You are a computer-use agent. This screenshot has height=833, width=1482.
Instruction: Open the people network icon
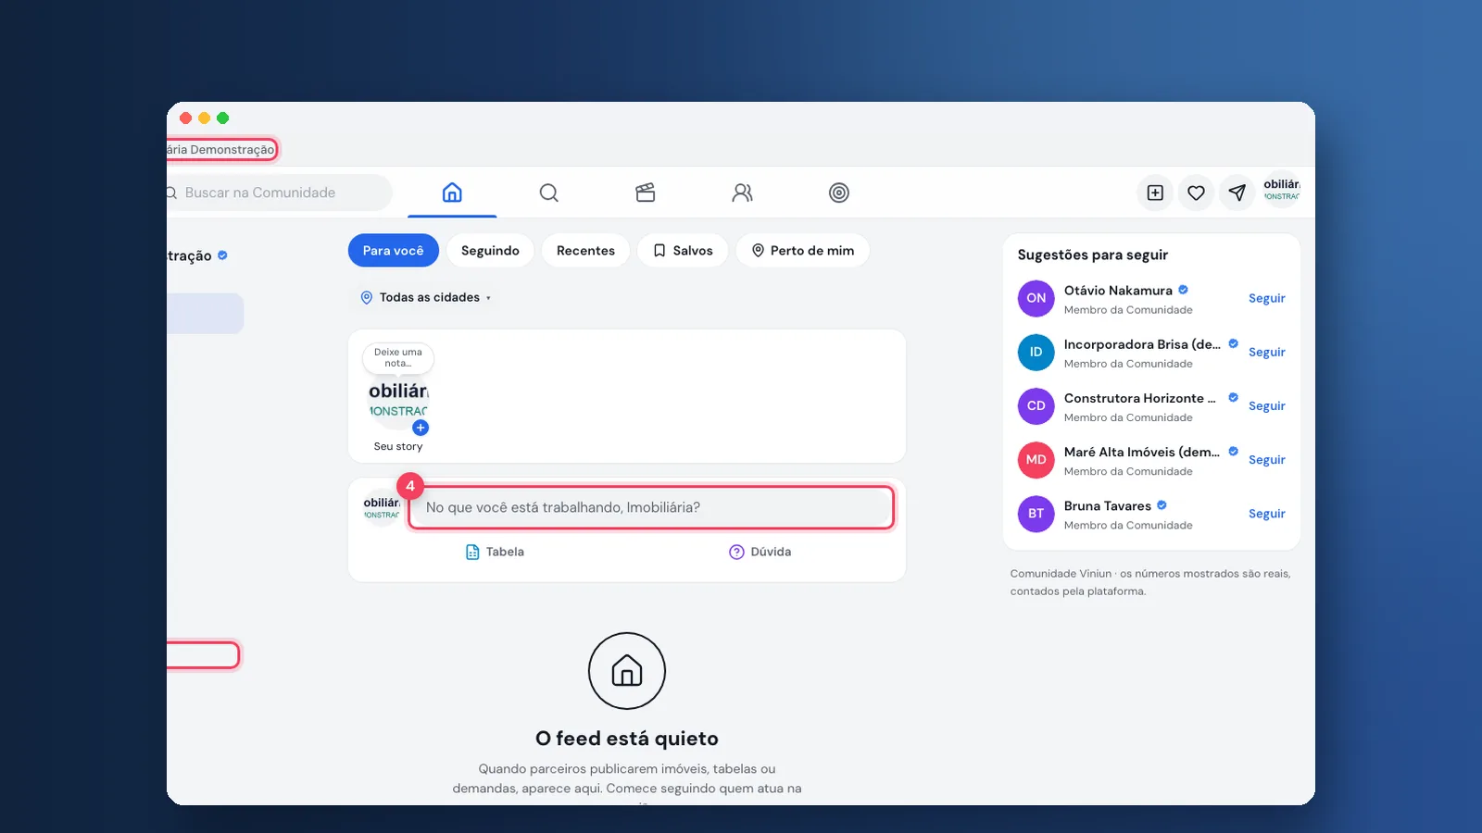tap(742, 193)
